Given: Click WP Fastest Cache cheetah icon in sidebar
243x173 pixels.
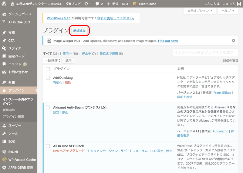Looking at the screenshot, I should [x=4, y=160].
